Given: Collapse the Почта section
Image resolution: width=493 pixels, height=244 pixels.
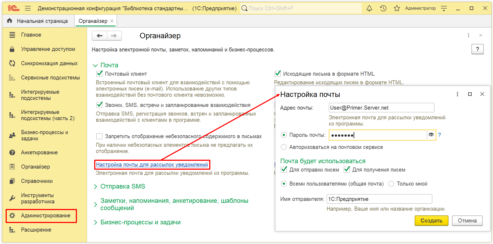Looking at the screenshot, I should pos(95,65).
